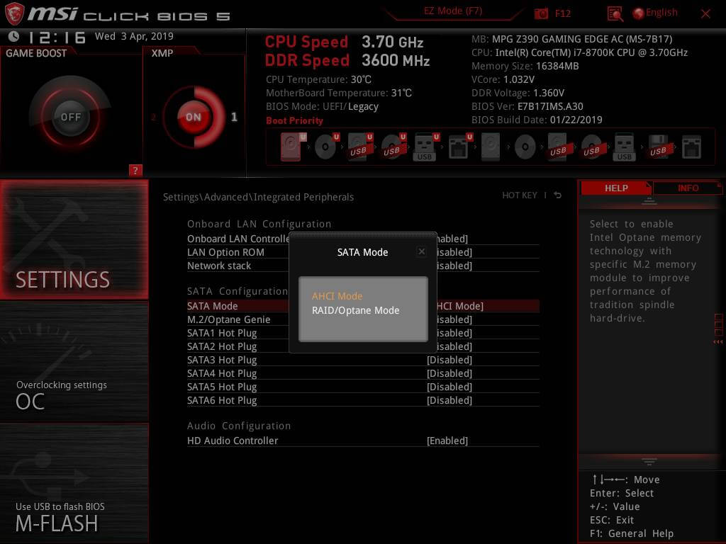The height and width of the screenshot is (544, 726).
Task: Exit BIOS with the top-right X
Action: [705, 14]
